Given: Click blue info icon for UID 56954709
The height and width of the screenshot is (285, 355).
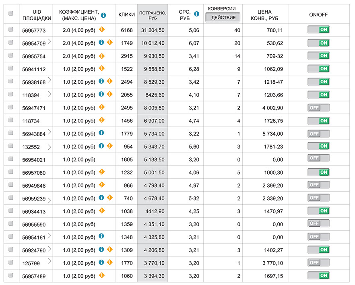Looking at the screenshot, I should 101,42.
